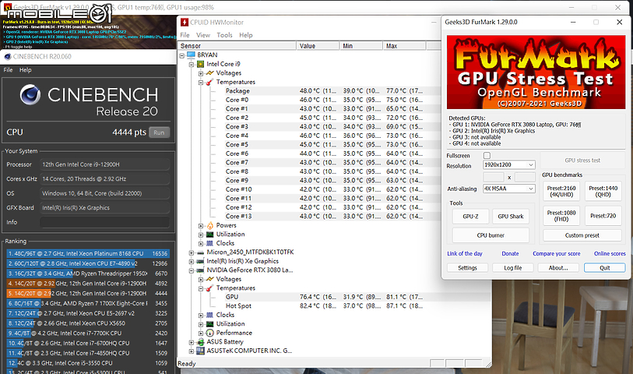
Task: Run Preset:1440 (QHD) benchmark
Action: click(603, 192)
